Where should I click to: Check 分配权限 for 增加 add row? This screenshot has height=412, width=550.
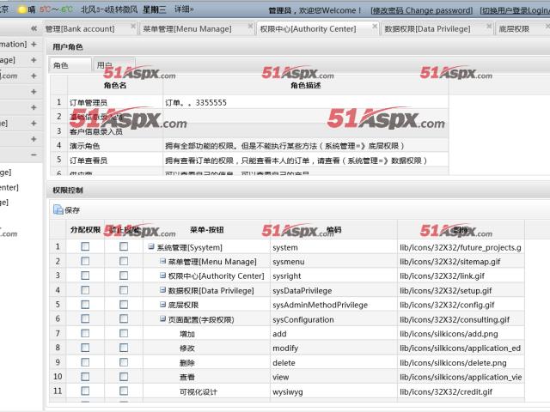pyautogui.click(x=85, y=333)
